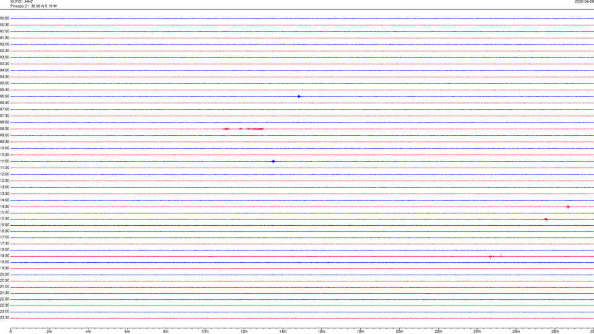Select the 09:30 time label
The height and width of the screenshot is (334, 594).
click(4, 142)
